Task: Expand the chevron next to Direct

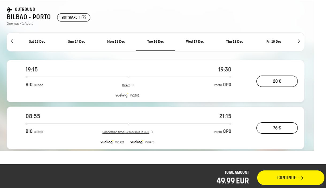Action: [x=133, y=85]
